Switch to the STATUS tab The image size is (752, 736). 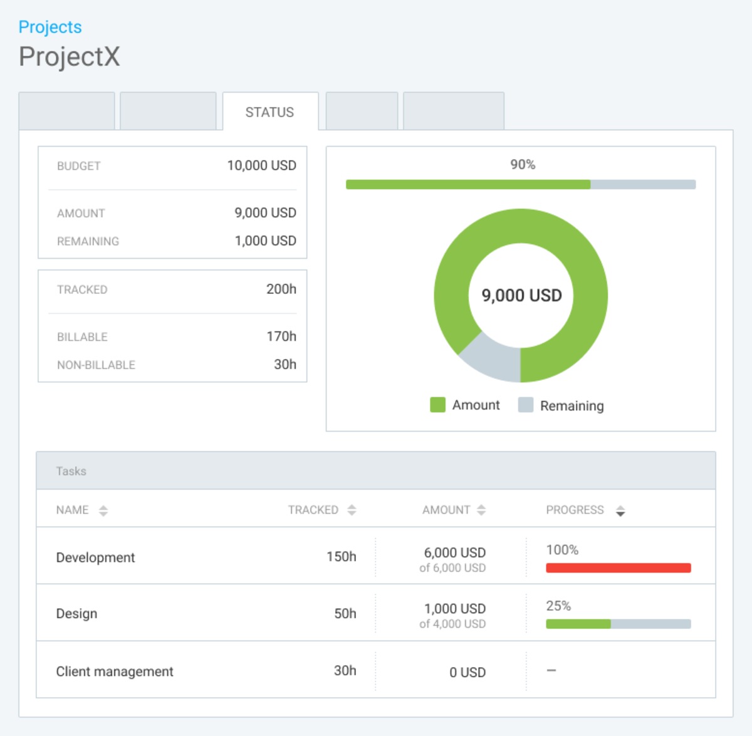[270, 111]
